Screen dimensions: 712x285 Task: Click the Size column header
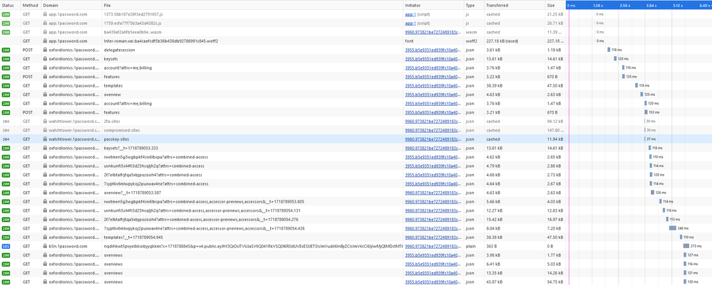(551, 5)
